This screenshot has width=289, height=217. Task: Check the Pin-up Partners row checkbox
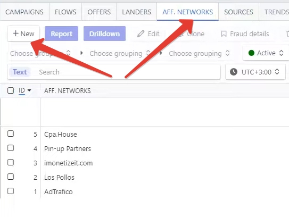(x=11, y=148)
